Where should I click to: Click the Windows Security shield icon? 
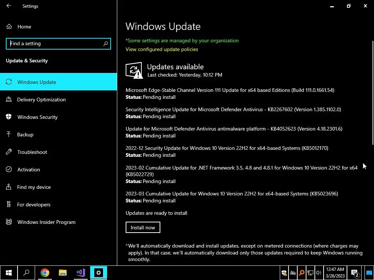tap(9, 117)
